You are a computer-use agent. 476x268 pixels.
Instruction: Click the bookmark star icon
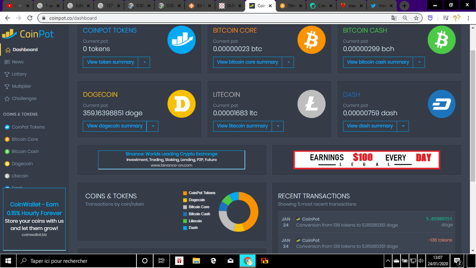pos(416,18)
